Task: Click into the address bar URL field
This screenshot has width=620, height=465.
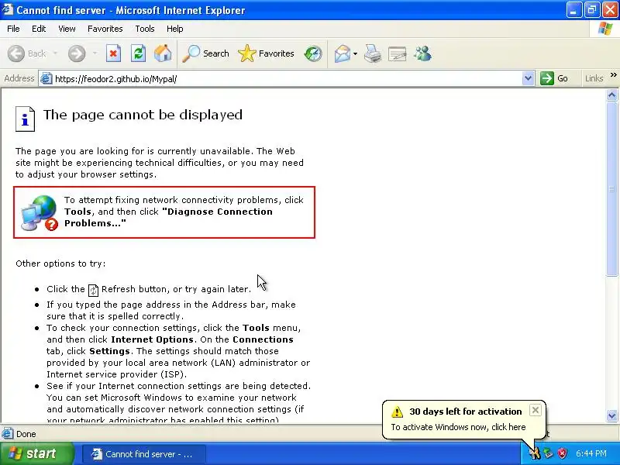Action: [287, 79]
